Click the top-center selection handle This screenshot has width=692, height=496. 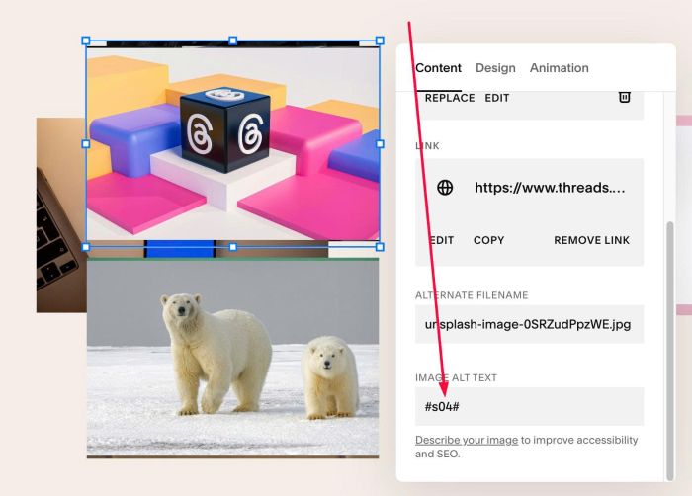(233, 41)
